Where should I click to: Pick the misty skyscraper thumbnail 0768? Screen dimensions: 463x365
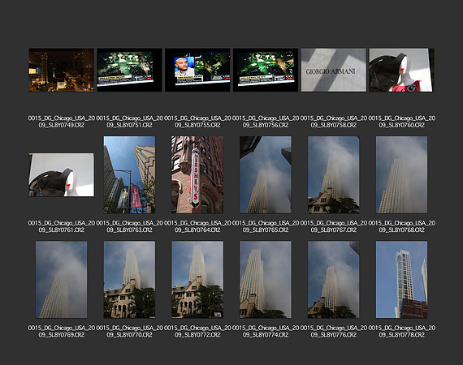point(401,175)
